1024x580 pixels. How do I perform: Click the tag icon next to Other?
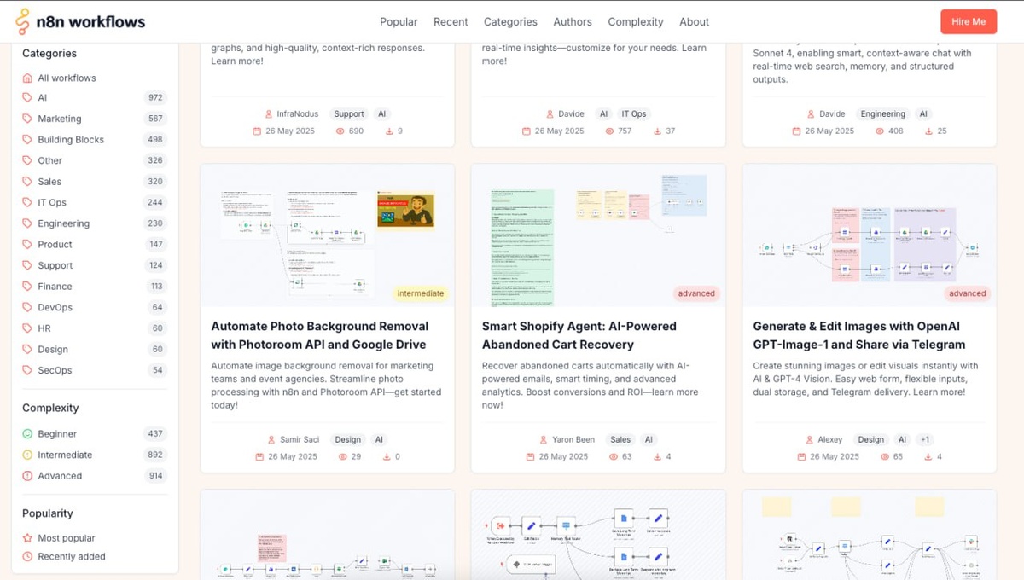28,160
